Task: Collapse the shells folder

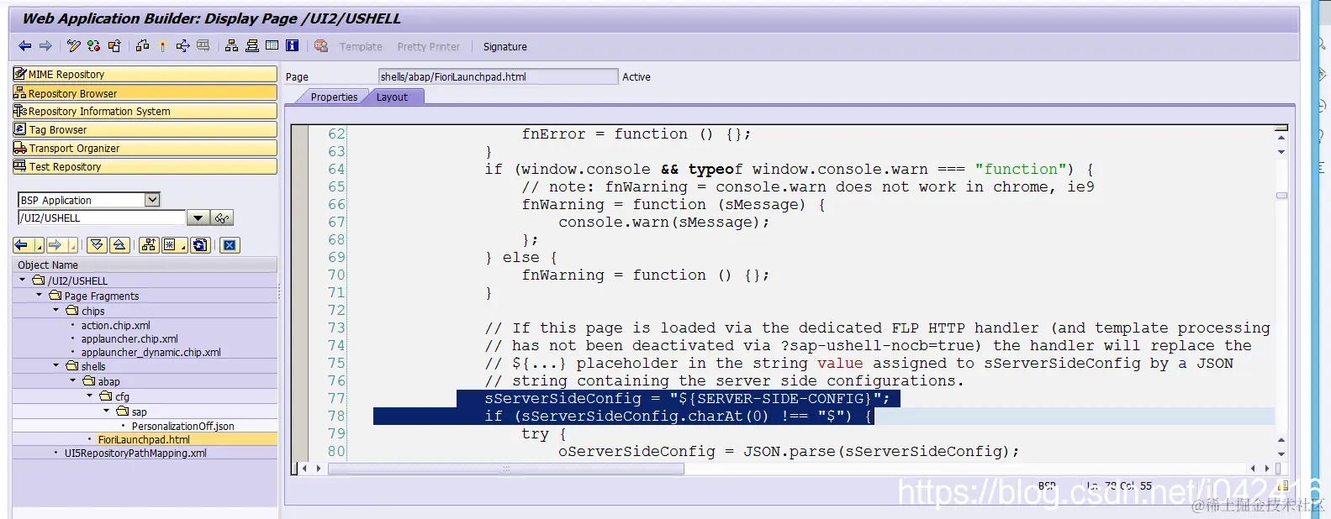Action: (56, 366)
